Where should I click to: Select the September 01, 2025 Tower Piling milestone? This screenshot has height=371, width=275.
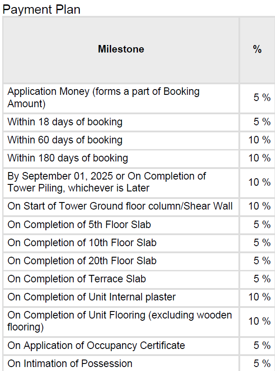[x=107, y=182]
